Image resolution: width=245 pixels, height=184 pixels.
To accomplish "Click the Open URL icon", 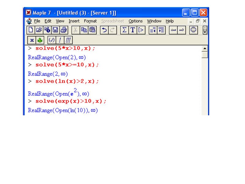I will tap(47, 30).
